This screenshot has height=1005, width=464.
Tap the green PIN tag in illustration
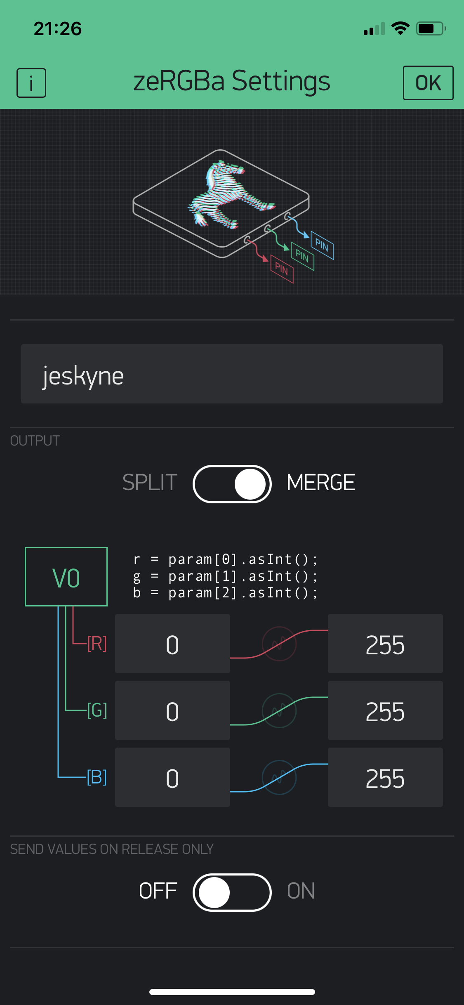pyautogui.click(x=302, y=256)
